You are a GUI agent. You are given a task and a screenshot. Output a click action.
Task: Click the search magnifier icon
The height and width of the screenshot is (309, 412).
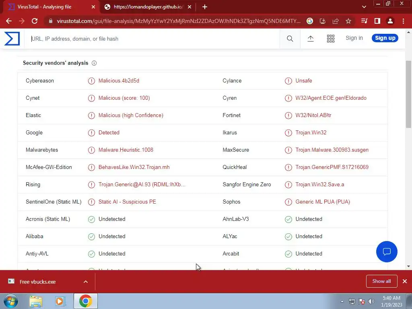pyautogui.click(x=290, y=39)
